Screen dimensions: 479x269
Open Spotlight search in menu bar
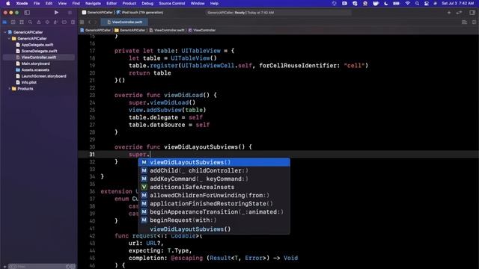coord(417,3)
